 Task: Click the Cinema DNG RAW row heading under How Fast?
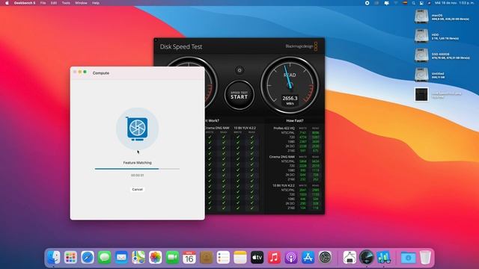pyautogui.click(x=281, y=157)
